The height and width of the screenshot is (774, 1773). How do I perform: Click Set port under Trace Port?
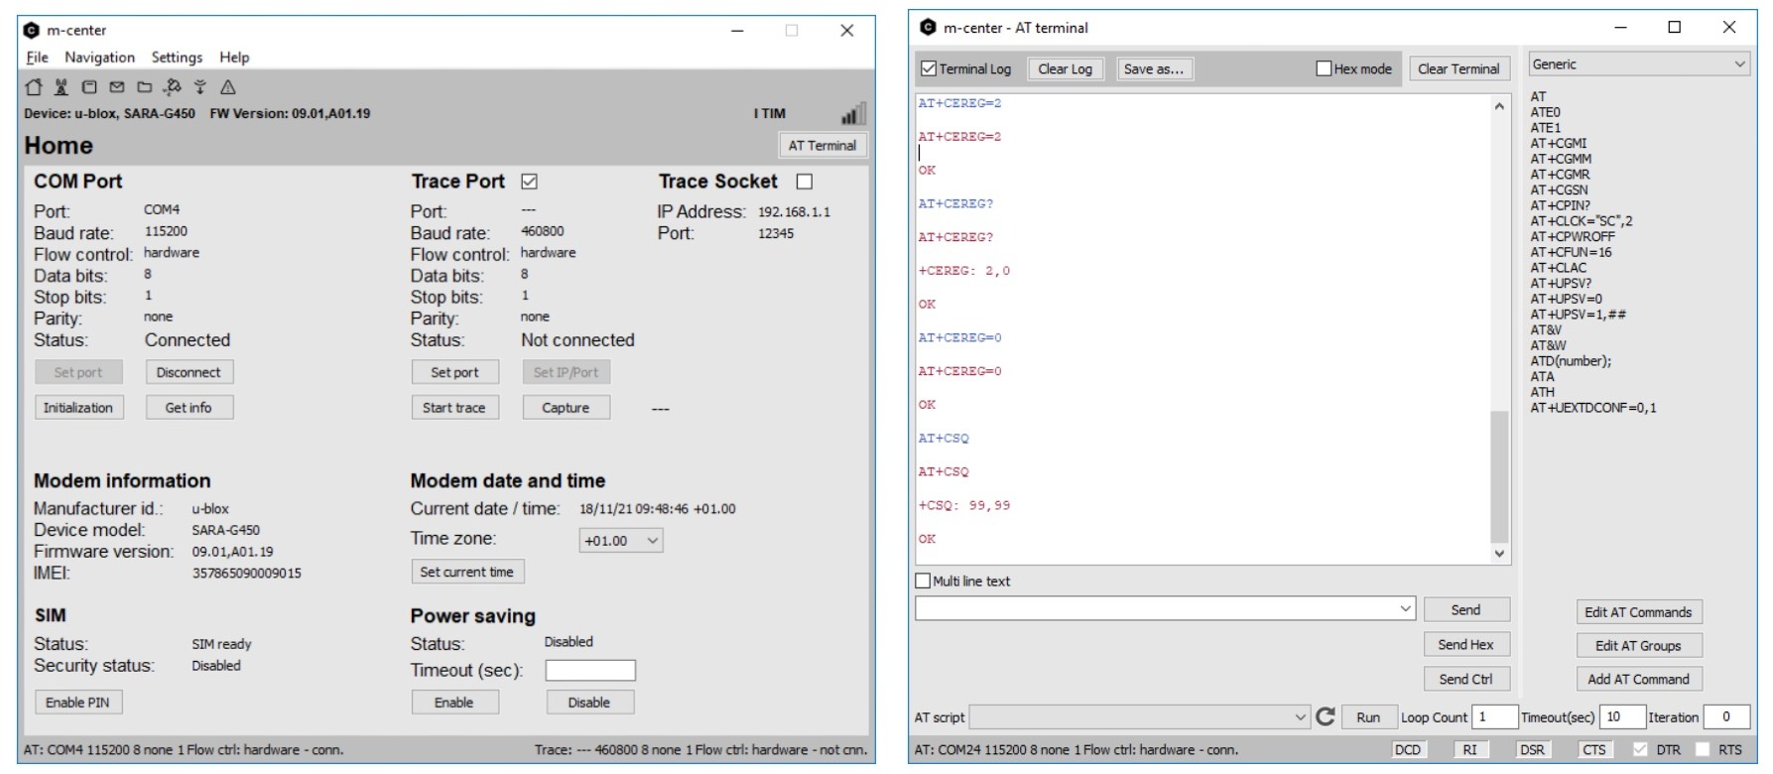tap(454, 372)
